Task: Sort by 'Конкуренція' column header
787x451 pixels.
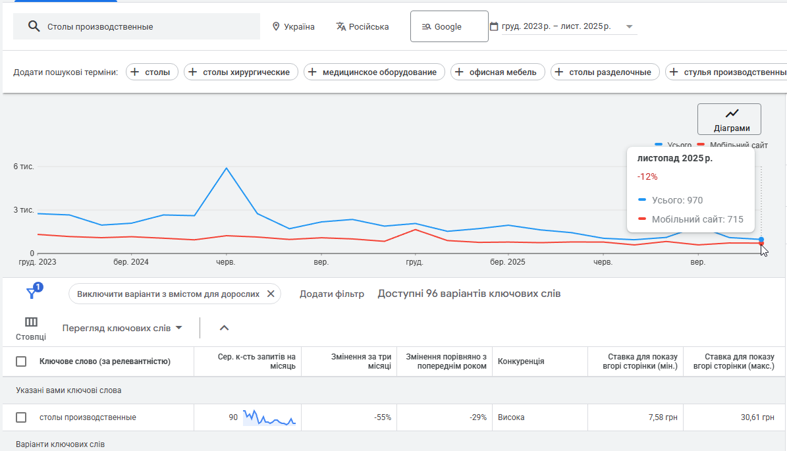Action: click(x=520, y=361)
